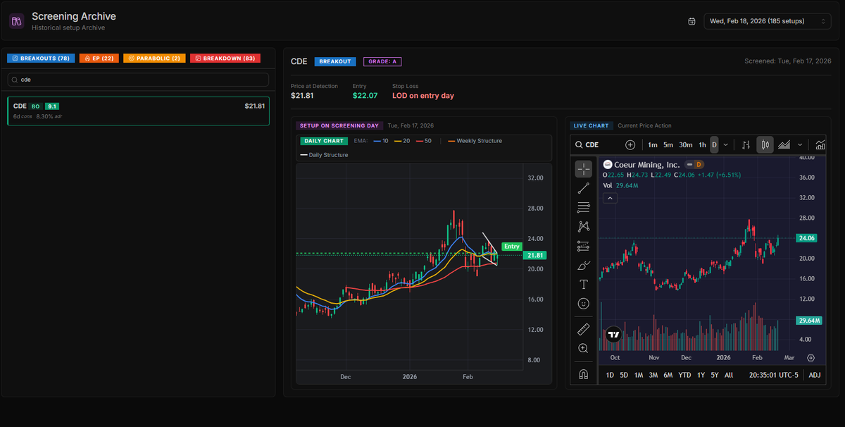
Task: Set chart range to 6M
Action: point(668,375)
